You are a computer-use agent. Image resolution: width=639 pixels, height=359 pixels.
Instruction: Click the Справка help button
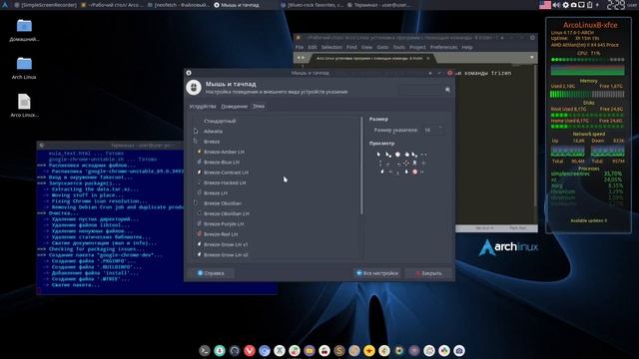coord(211,273)
